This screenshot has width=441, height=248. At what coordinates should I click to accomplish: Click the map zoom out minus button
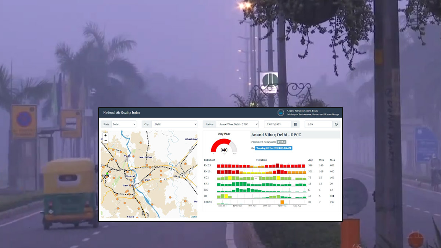105,141
